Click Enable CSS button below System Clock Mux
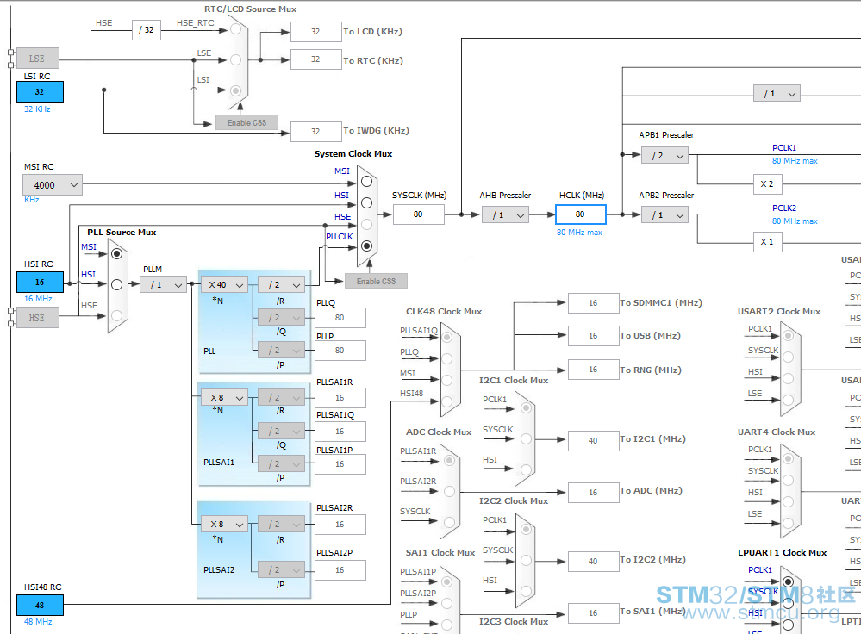Image resolution: width=861 pixels, height=634 pixels. point(376,281)
